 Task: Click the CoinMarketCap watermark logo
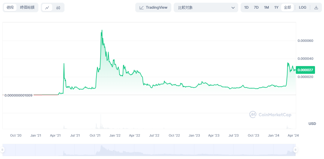coord(270,114)
